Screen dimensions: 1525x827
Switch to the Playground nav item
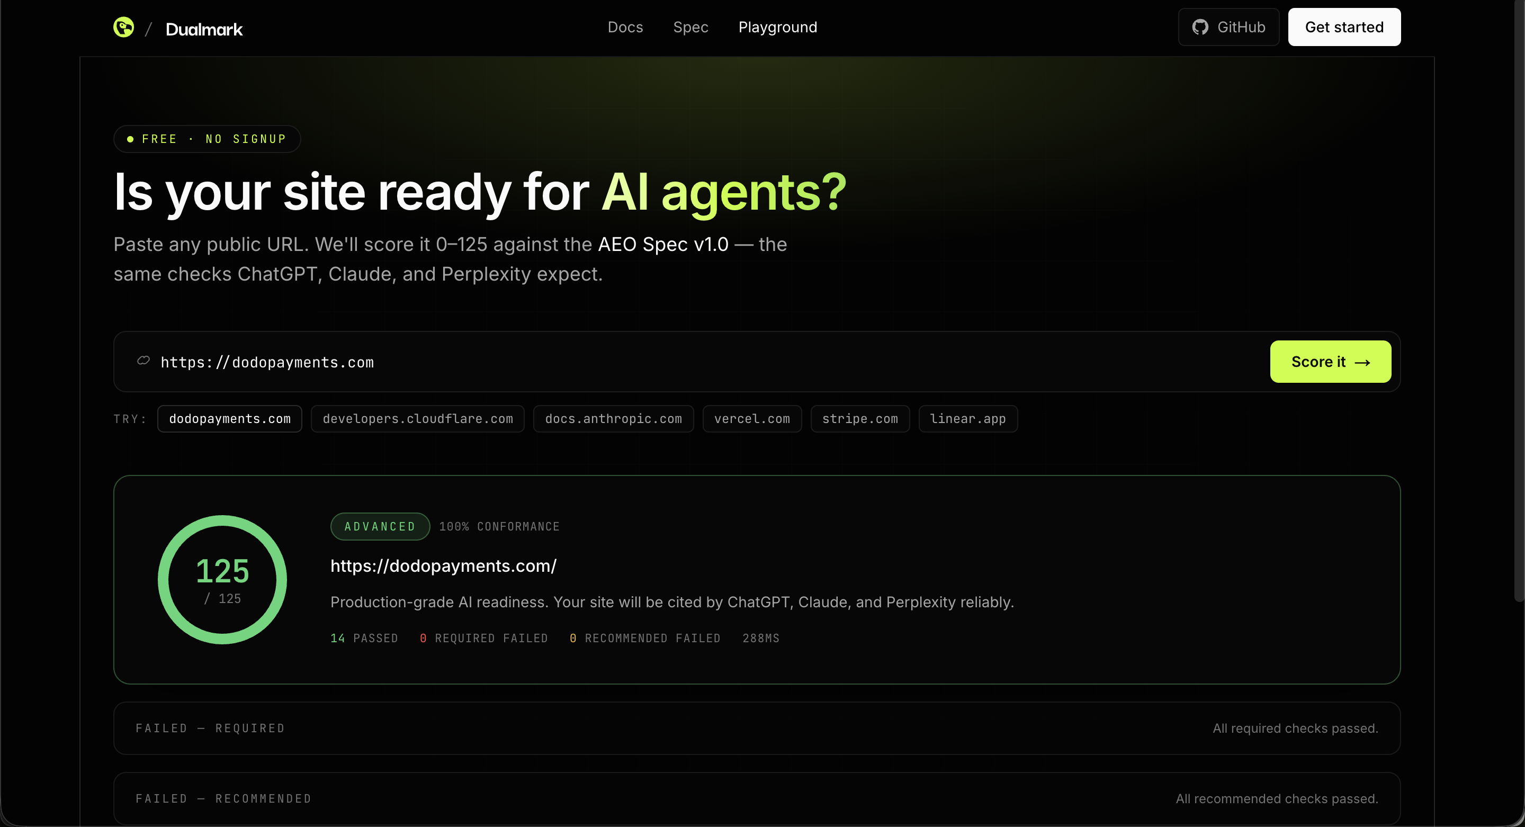point(778,27)
